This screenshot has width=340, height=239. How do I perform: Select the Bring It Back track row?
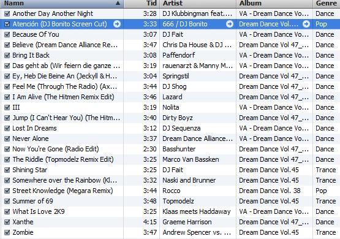[170, 55]
